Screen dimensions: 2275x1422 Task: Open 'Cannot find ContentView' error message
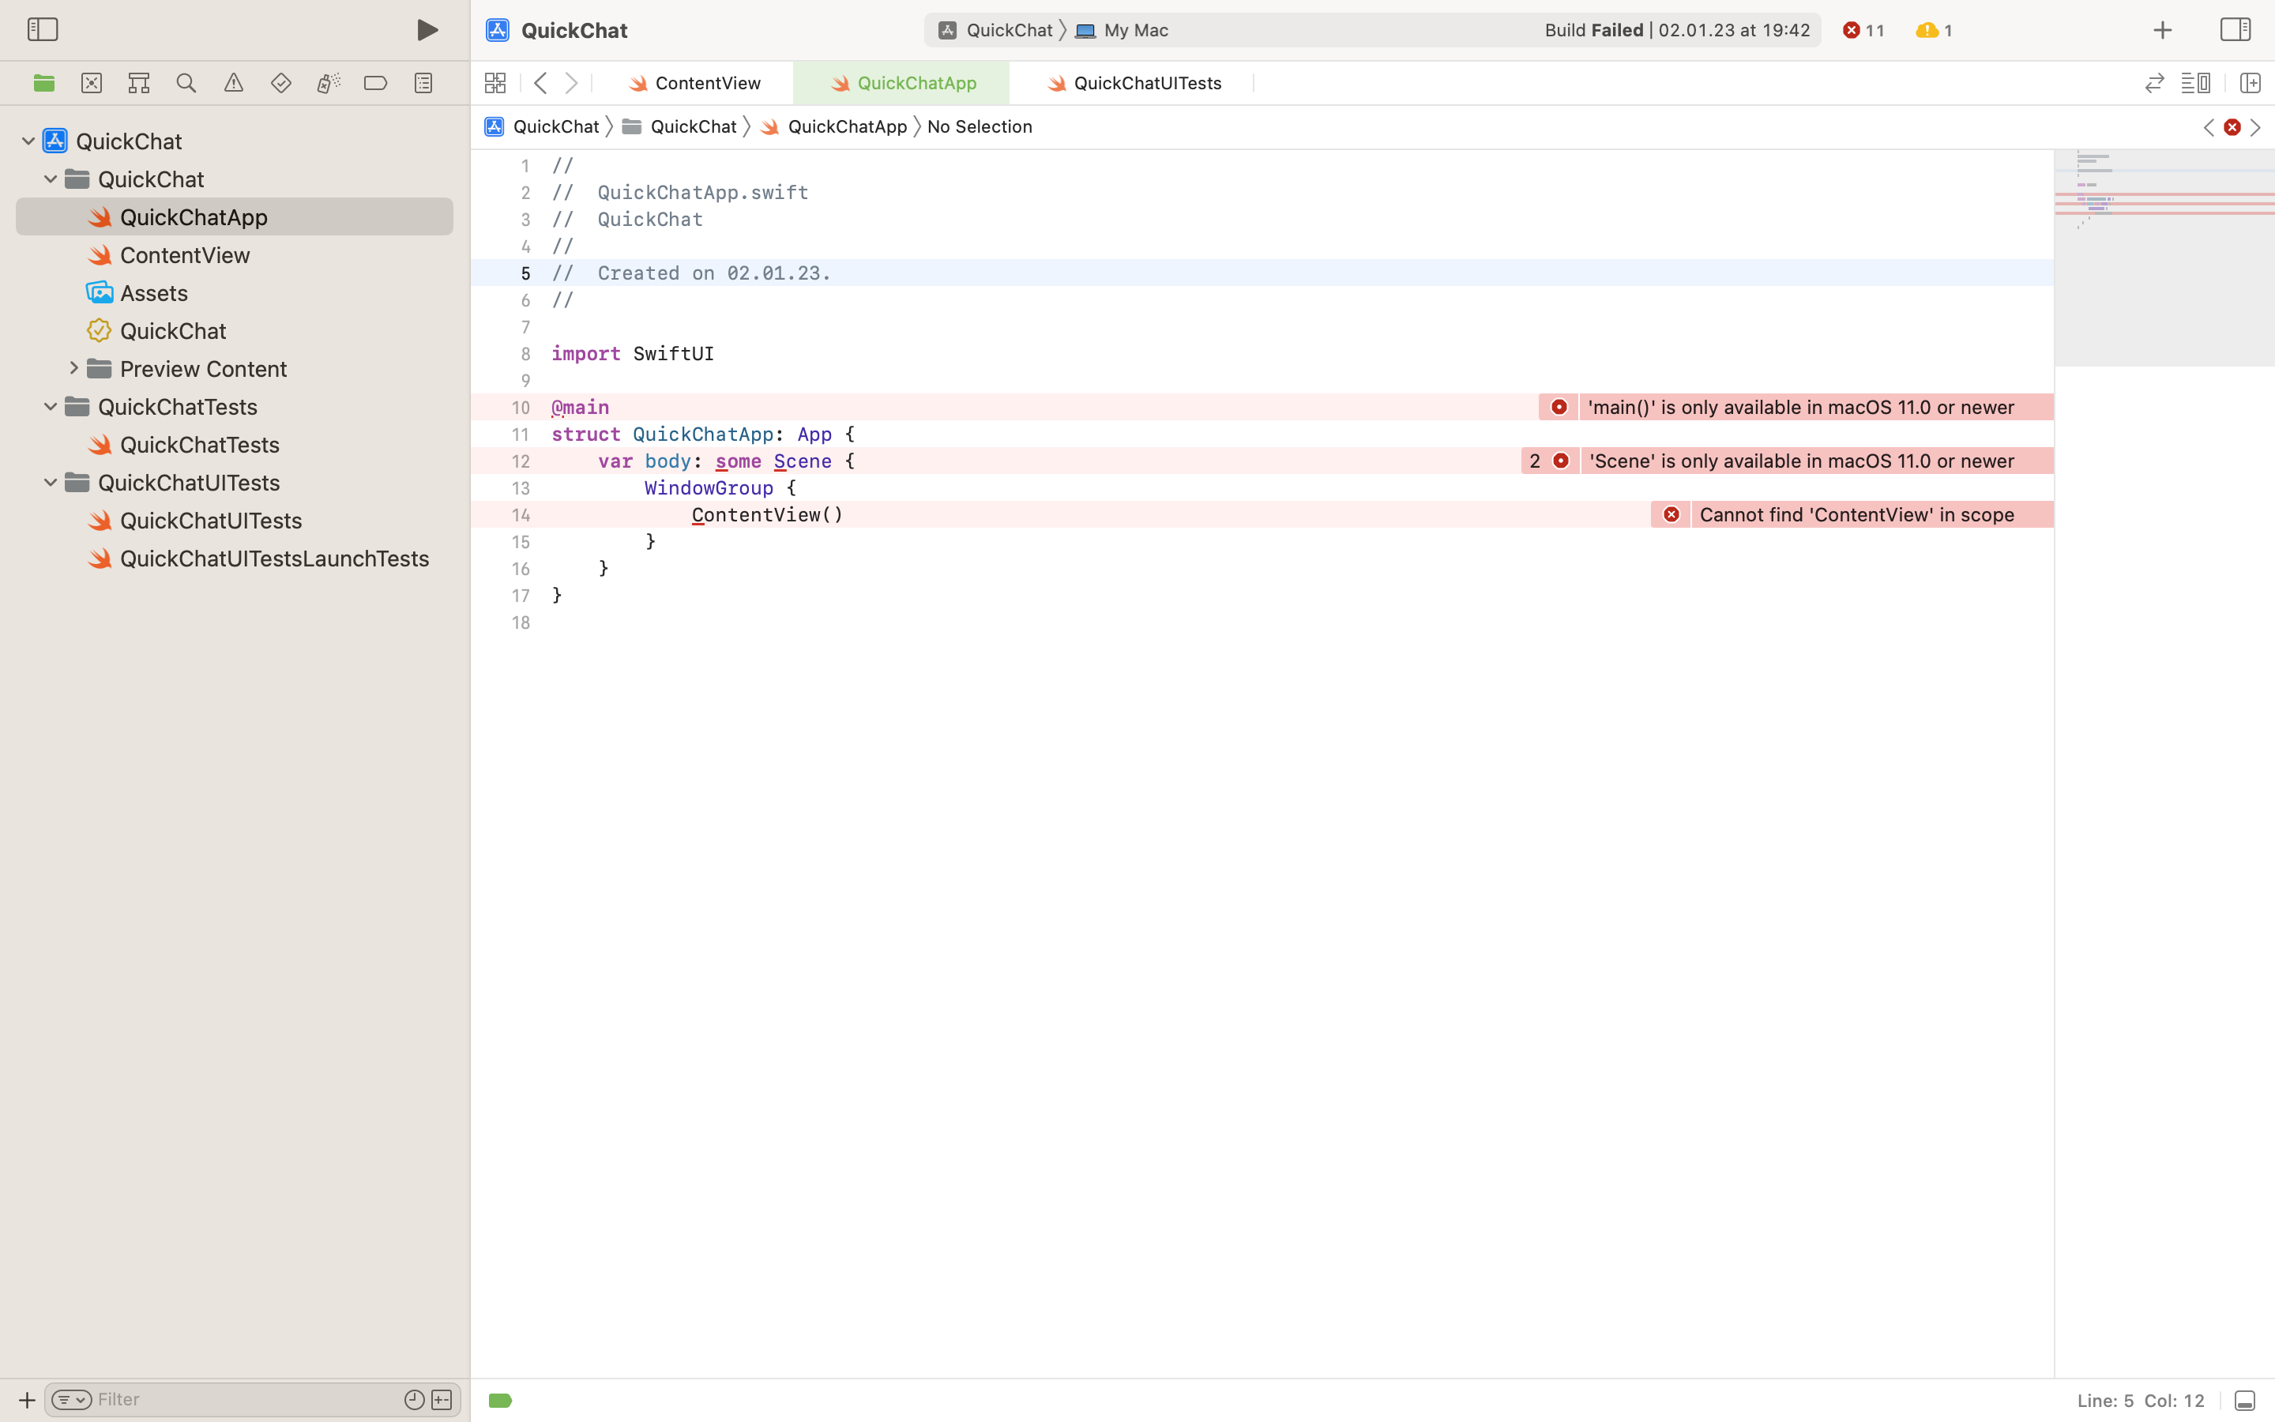coord(1856,514)
